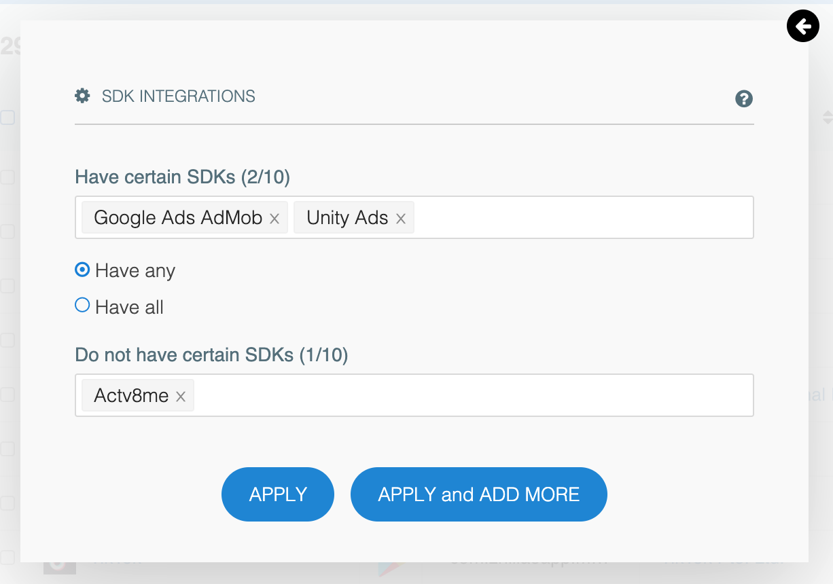Remove the Google Ads AdMob SDK tag

(274, 218)
